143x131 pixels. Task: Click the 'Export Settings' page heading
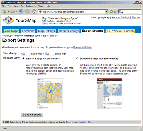click(x=18, y=40)
